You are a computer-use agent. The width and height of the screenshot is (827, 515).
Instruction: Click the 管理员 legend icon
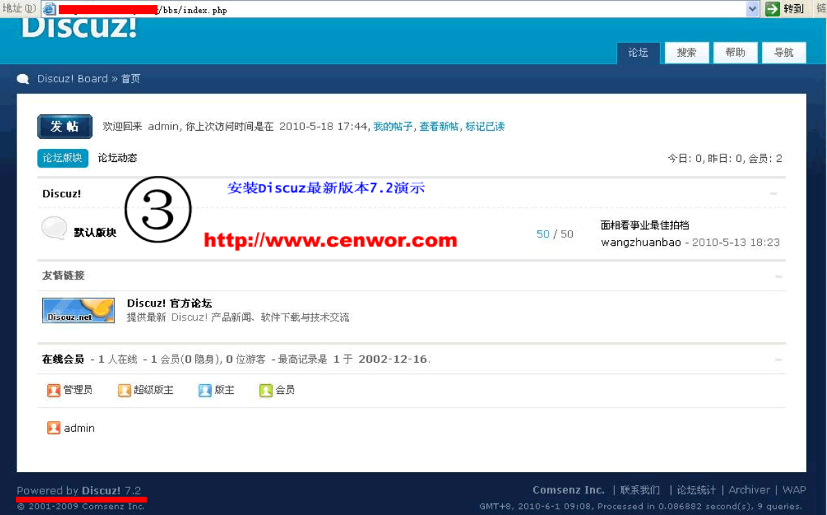point(53,390)
